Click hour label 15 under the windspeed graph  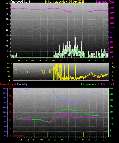(x=75, y=61)
